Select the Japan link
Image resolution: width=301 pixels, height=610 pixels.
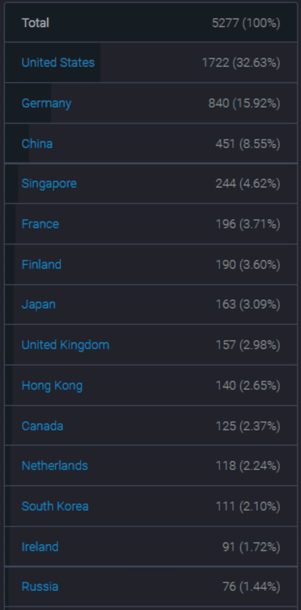(x=38, y=304)
